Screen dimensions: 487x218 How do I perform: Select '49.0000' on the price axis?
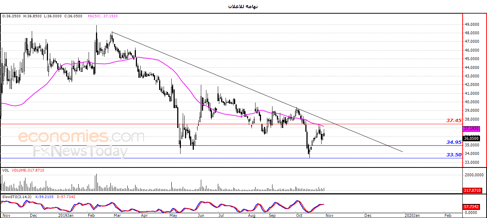472,24
